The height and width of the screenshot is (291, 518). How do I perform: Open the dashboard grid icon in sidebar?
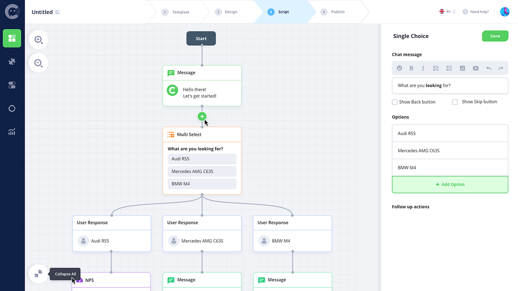[x=12, y=38]
